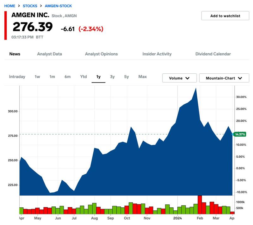Click the Aug date axis label
This screenshot has height=225, width=253.
[94, 218]
